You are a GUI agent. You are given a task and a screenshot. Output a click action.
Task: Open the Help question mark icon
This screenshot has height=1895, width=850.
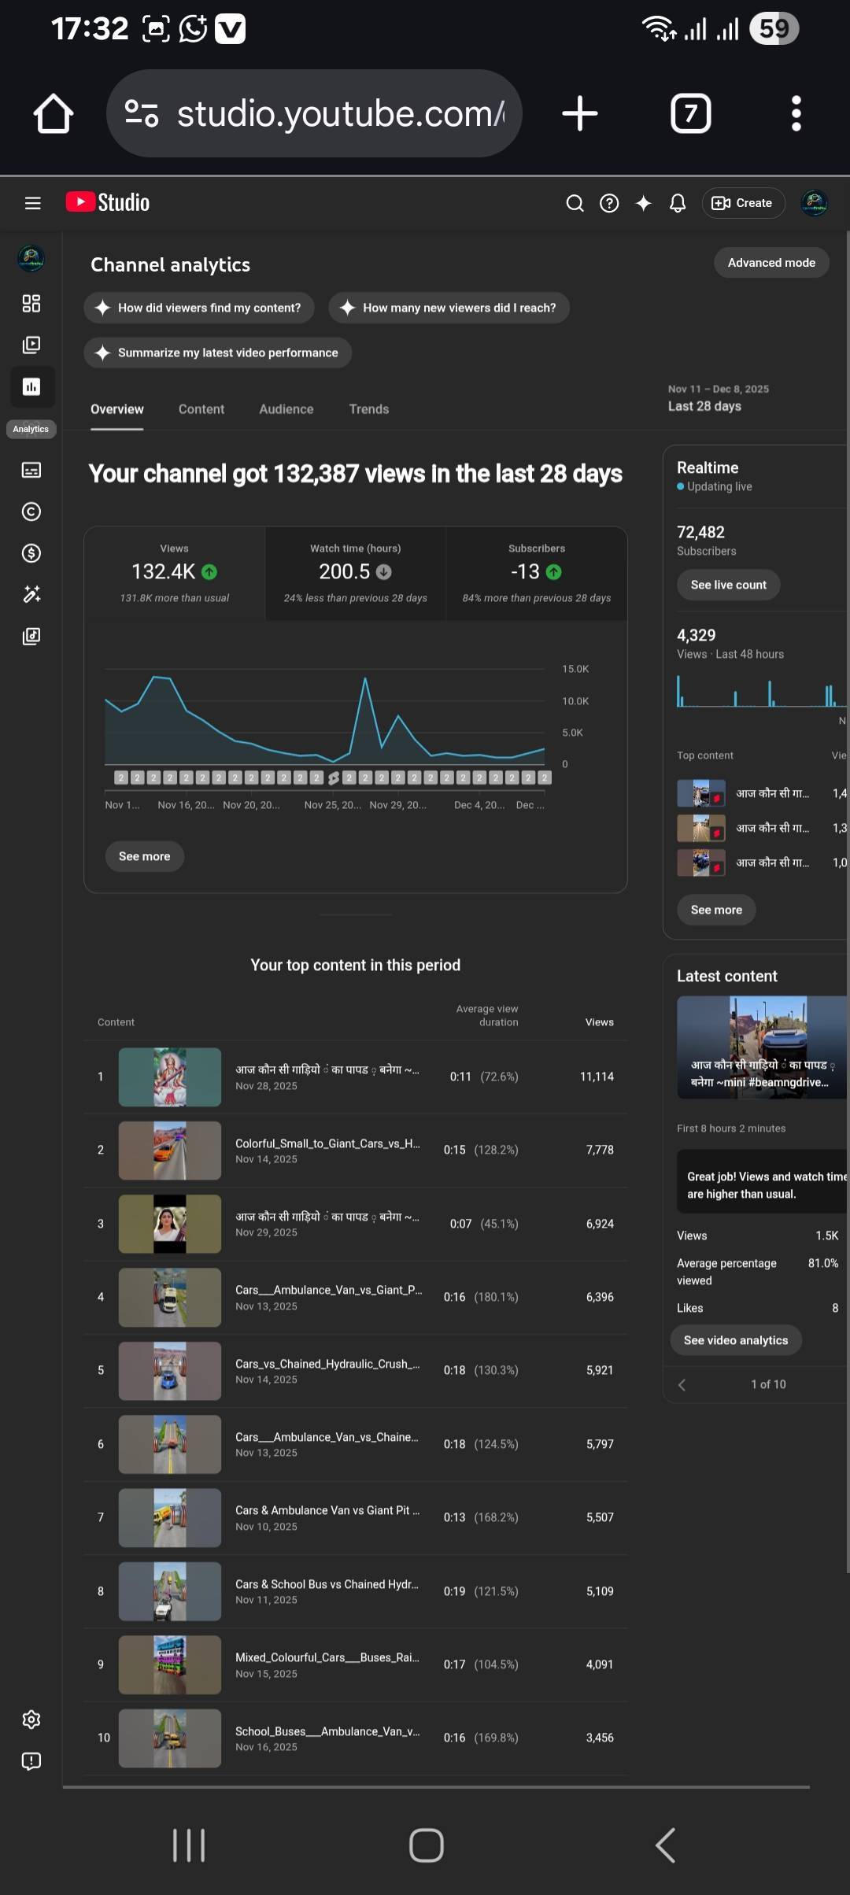coord(608,203)
